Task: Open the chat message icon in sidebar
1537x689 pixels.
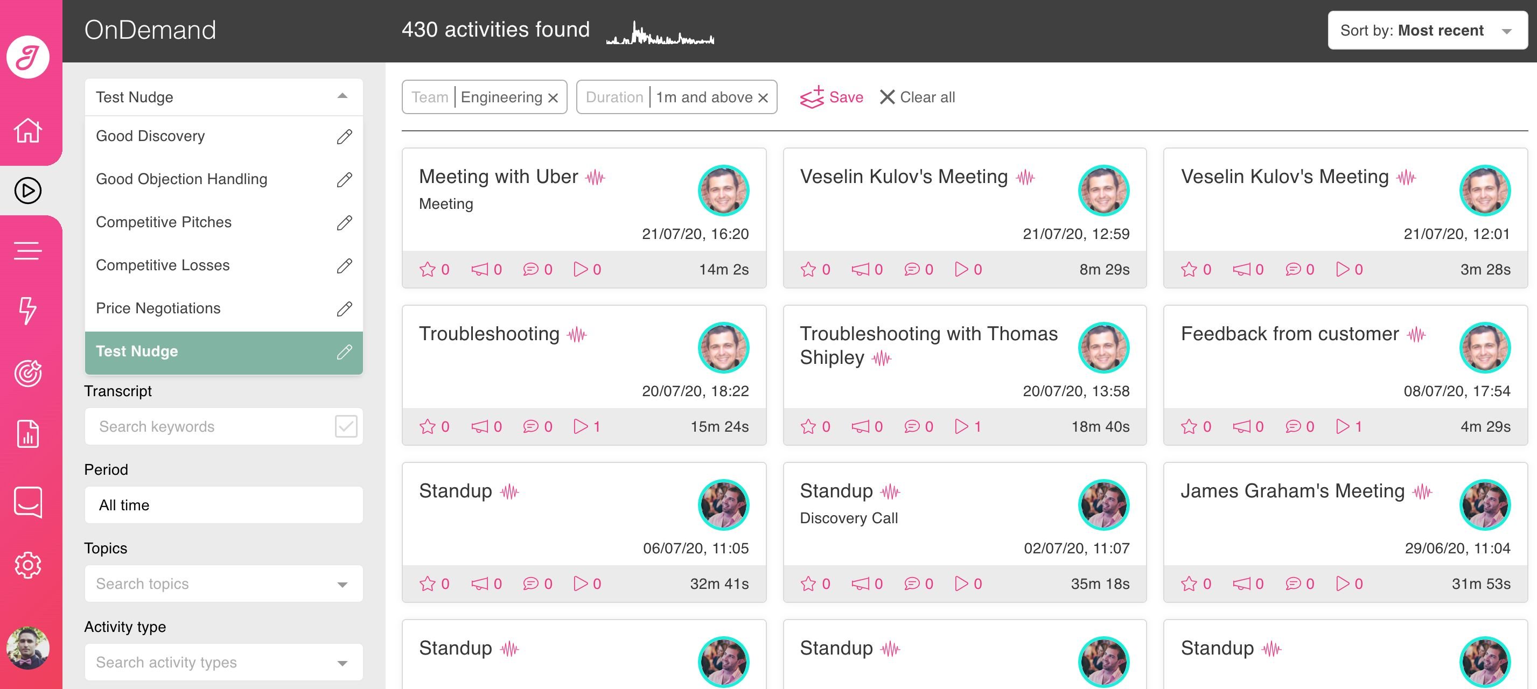Action: (x=27, y=502)
